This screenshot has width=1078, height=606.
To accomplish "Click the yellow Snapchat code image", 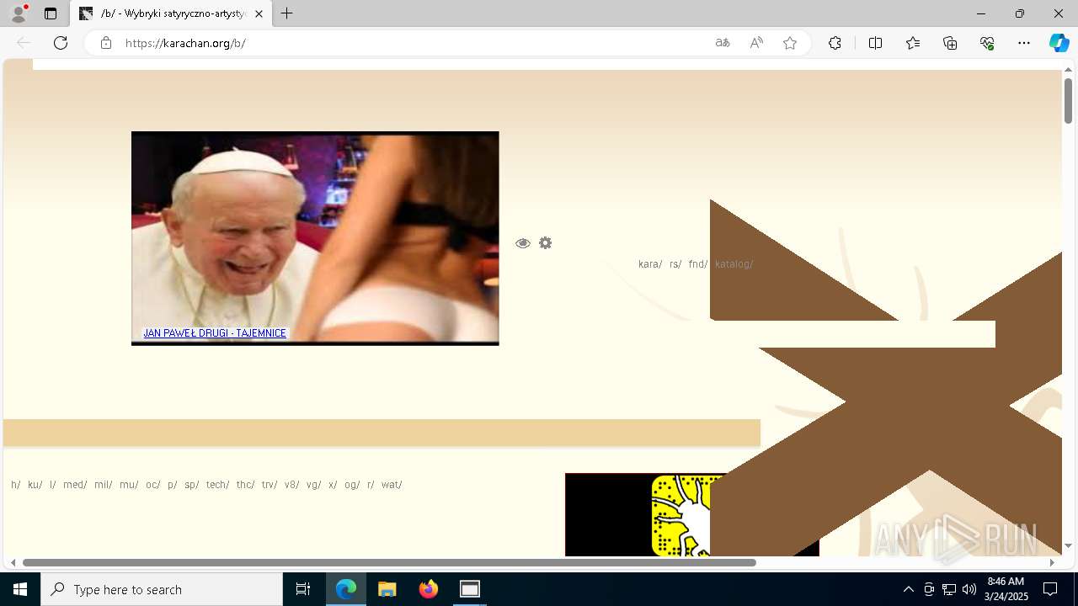I will (x=682, y=515).
